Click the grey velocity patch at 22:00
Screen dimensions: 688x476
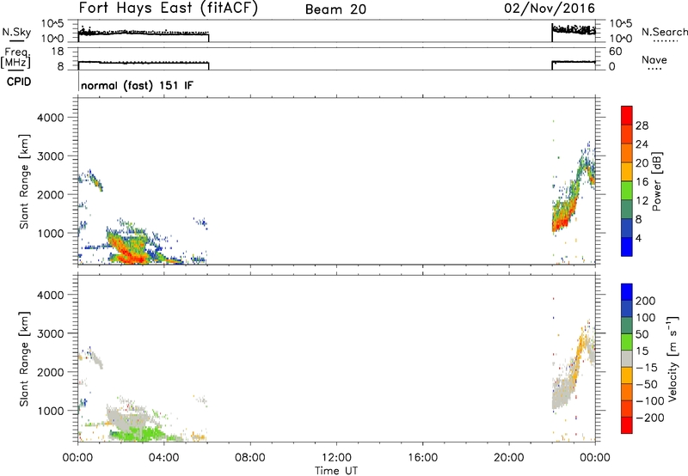click(561, 396)
